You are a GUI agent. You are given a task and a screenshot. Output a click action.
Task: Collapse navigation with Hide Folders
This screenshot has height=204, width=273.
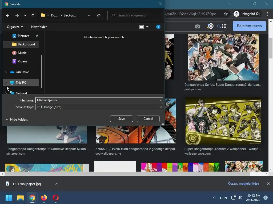pos(17,119)
